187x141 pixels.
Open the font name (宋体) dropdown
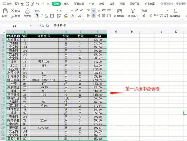58,11
